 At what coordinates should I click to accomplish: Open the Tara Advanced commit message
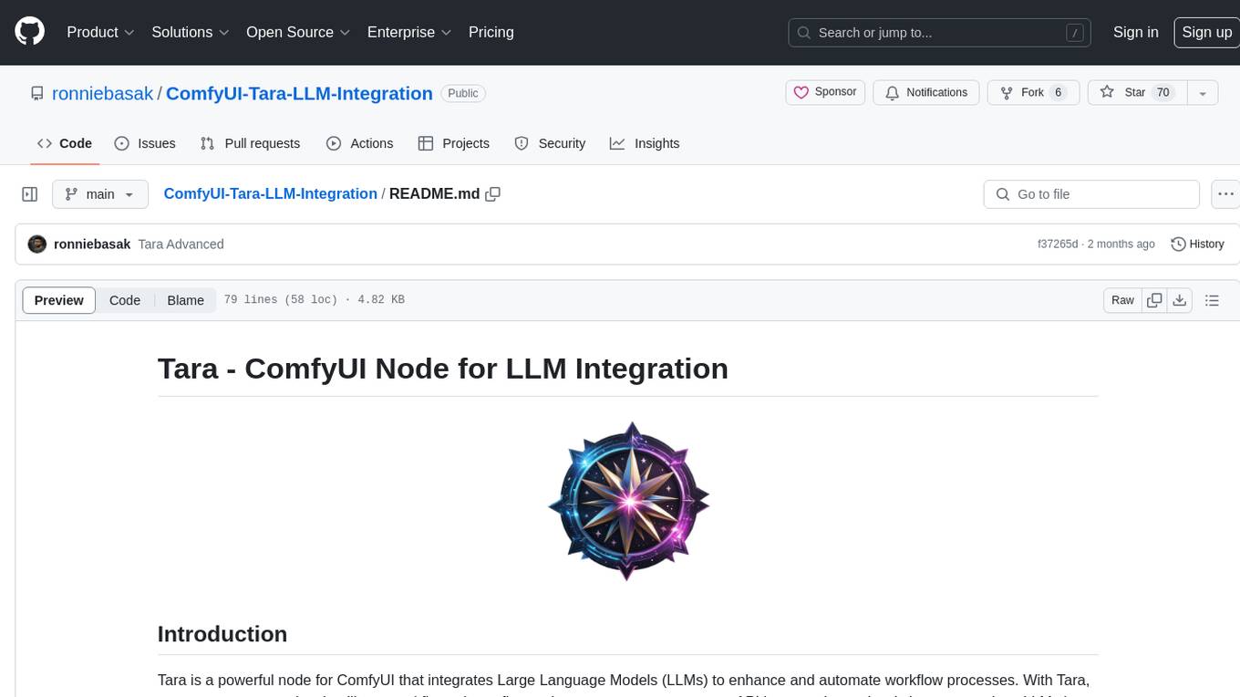[x=181, y=244]
